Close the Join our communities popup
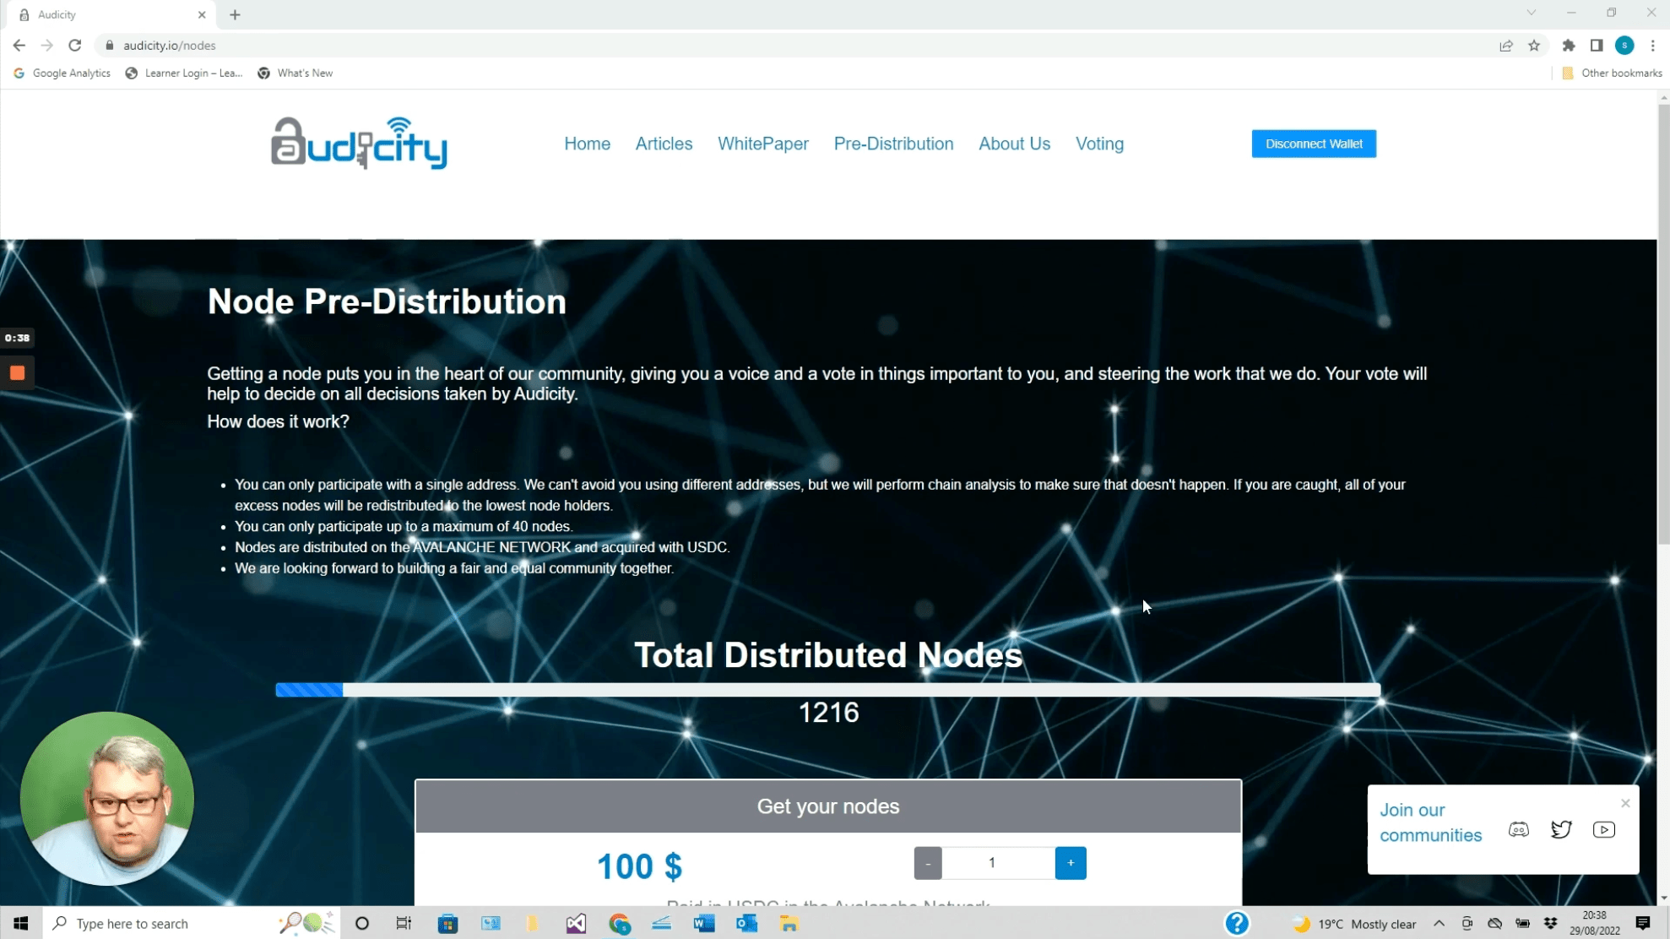The image size is (1670, 939). coord(1625,803)
